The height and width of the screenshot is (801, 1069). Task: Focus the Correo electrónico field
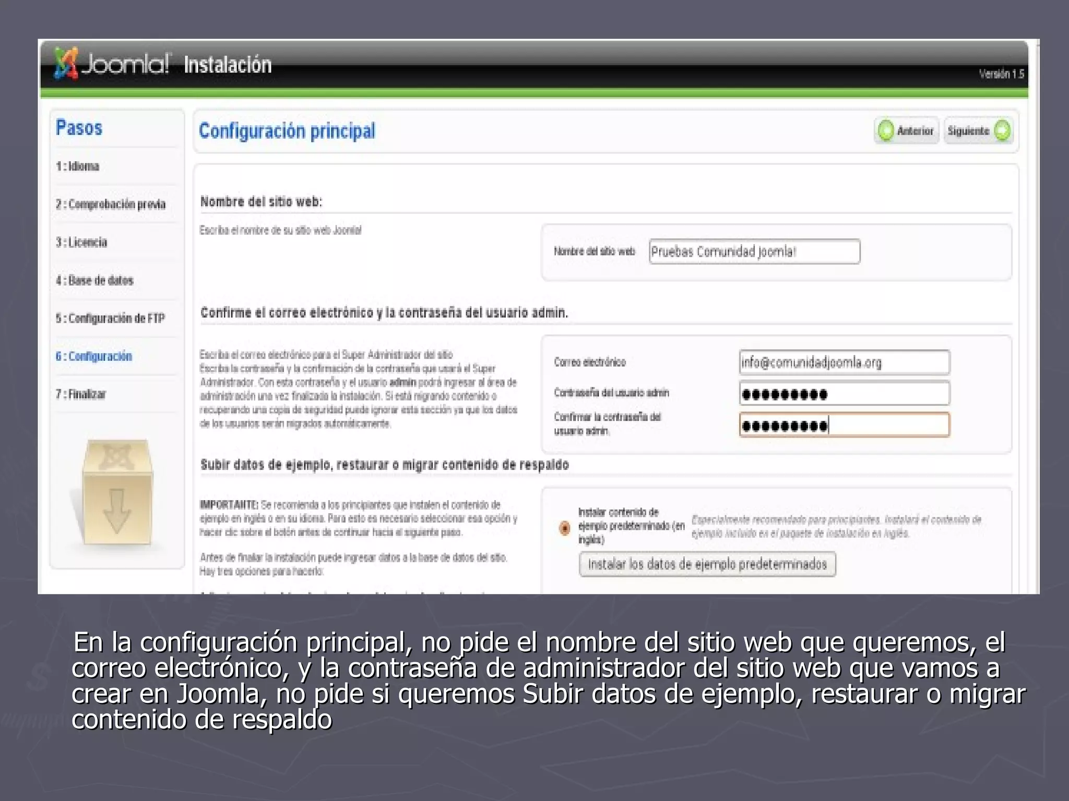pos(844,362)
